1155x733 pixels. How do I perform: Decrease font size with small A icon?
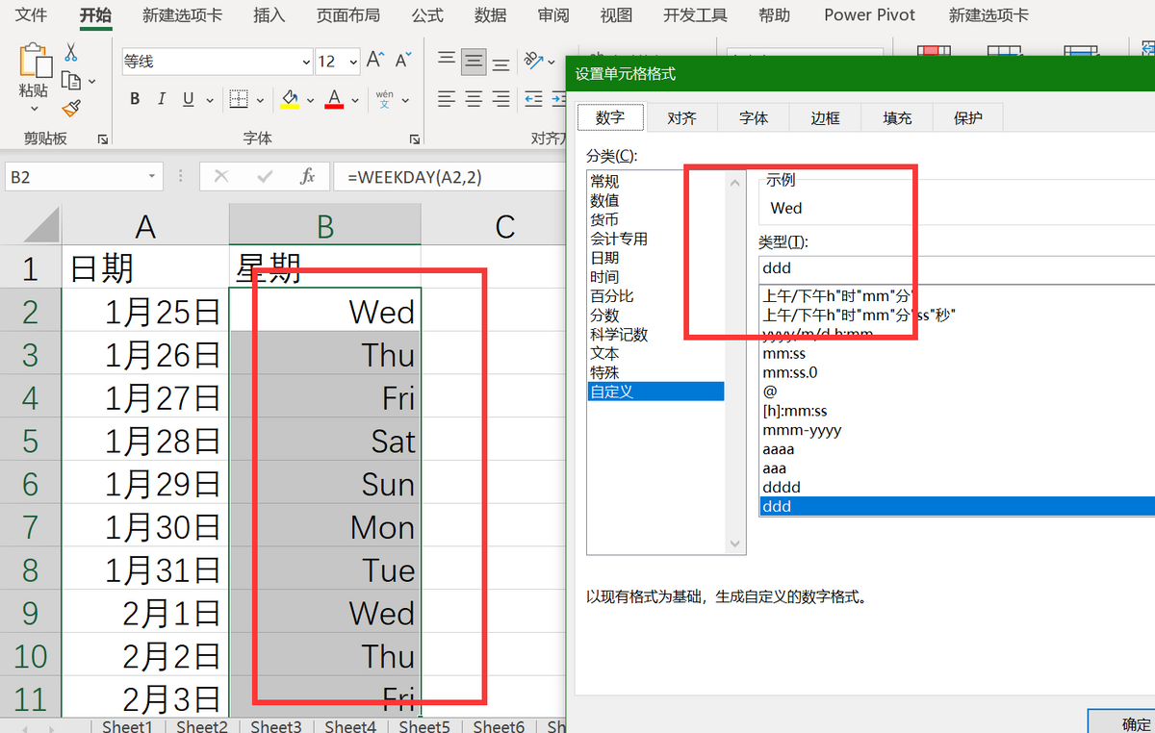(401, 61)
